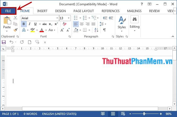This screenshot has height=117, width=177.
Task: Open the FILE tab
Action: [8, 11]
